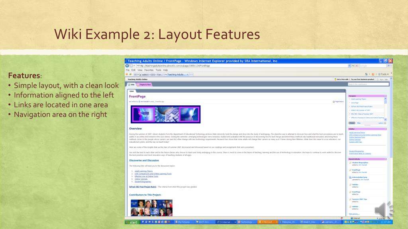Open the LMS Comparisons and Online Learning Tools link

pyautogui.click(x=153, y=174)
